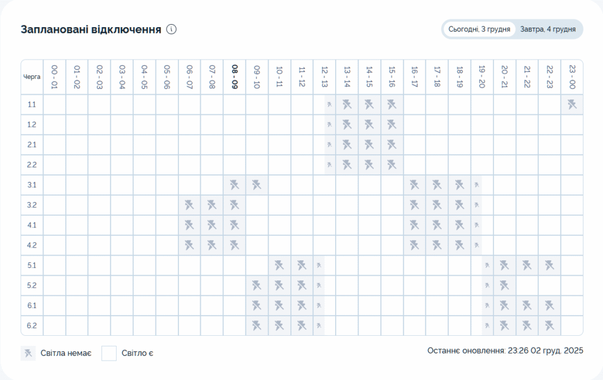Click outage icon for queue 2.2 at 15-16

392,165
